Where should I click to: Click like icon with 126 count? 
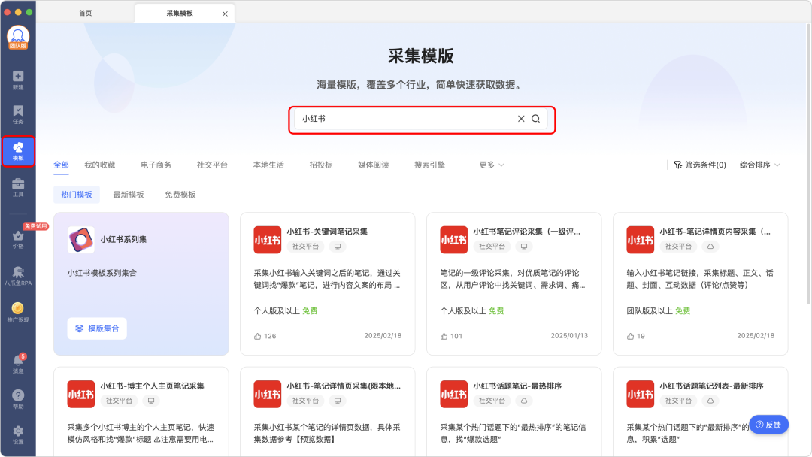(x=257, y=337)
